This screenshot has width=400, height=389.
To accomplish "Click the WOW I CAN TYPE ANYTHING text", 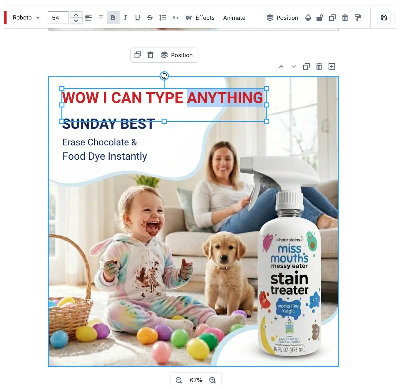I will (x=162, y=98).
